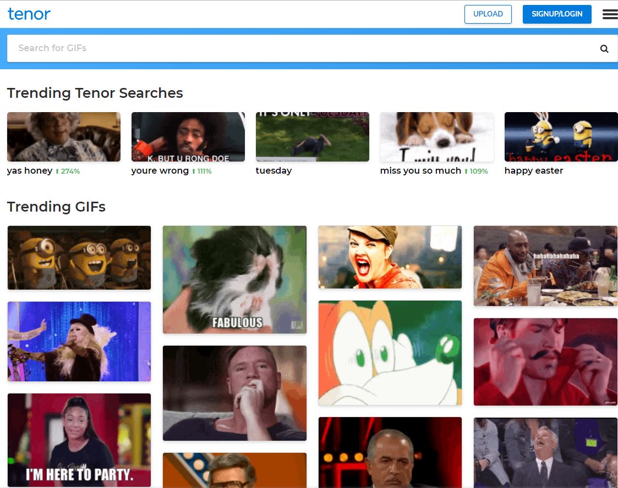
Task: Open 'miss you so much' puppy thumbnail
Action: point(436,137)
